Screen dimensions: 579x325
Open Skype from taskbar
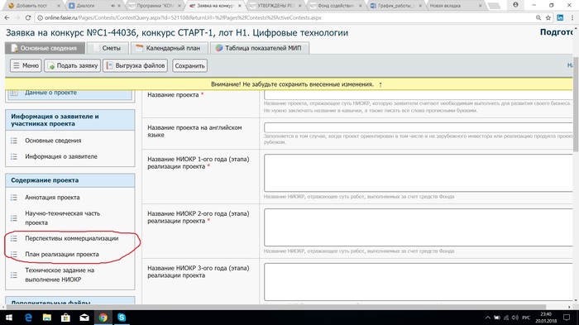pos(122,318)
